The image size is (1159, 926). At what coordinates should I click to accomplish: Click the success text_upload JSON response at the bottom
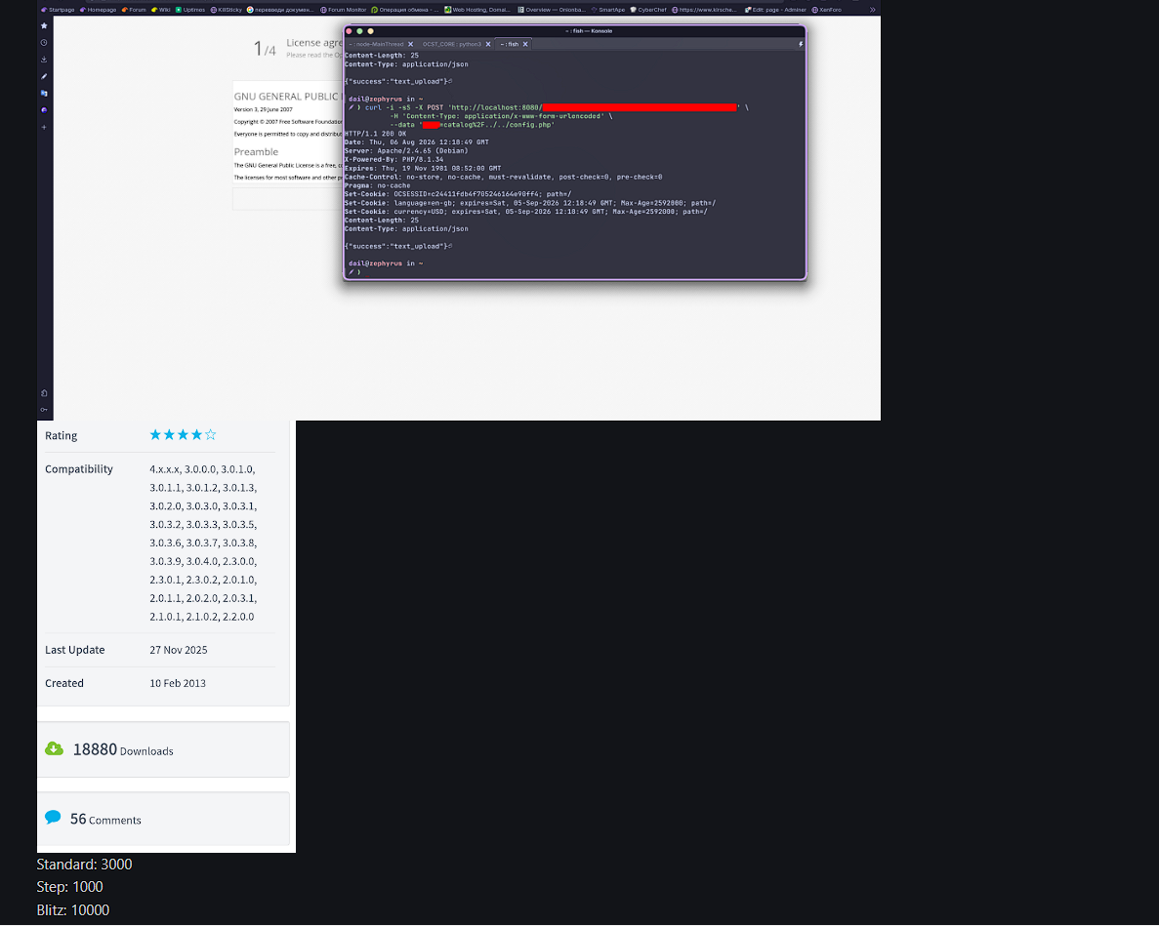point(397,246)
